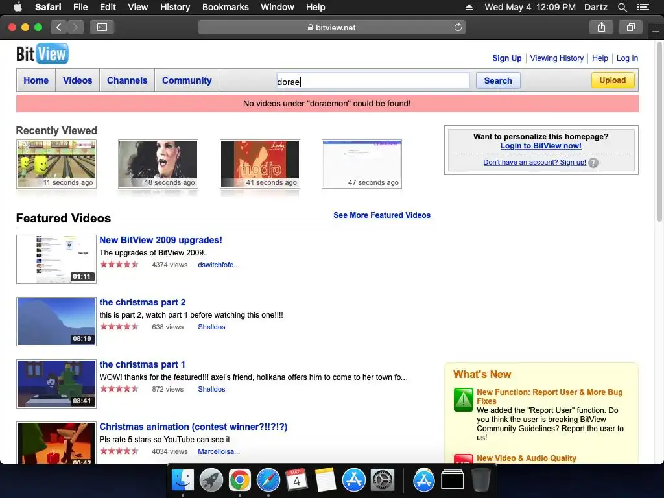Open the Help link at top right
Image resolution: width=664 pixels, height=498 pixels.
point(600,58)
